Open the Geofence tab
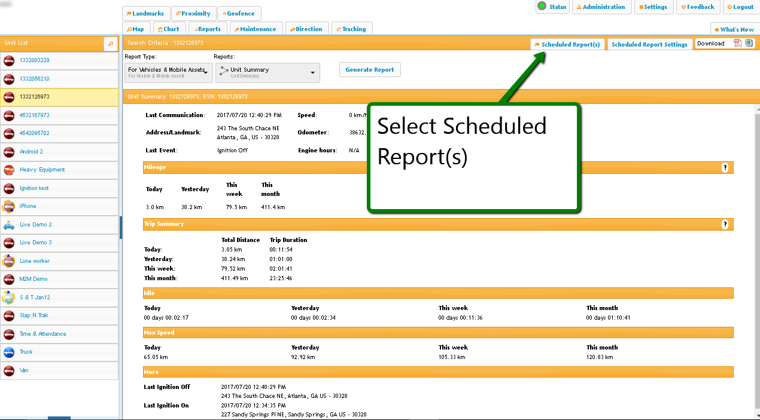760x420 pixels. click(x=239, y=13)
